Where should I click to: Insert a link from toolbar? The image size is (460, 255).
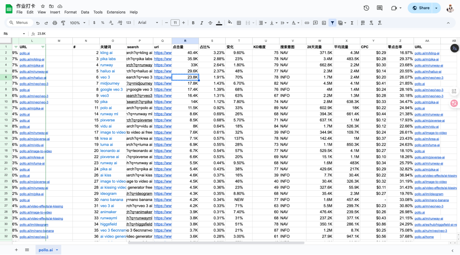(x=307, y=23)
